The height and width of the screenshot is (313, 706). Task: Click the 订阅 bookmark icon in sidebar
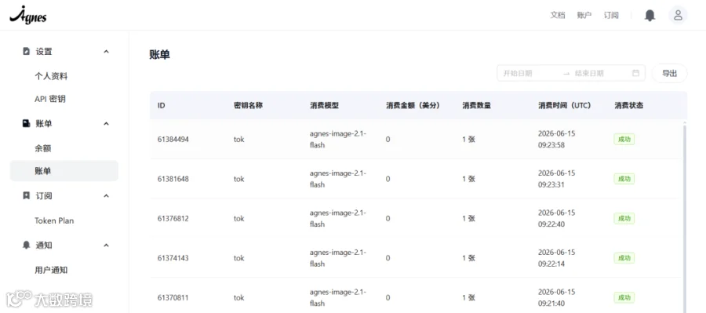(x=26, y=195)
